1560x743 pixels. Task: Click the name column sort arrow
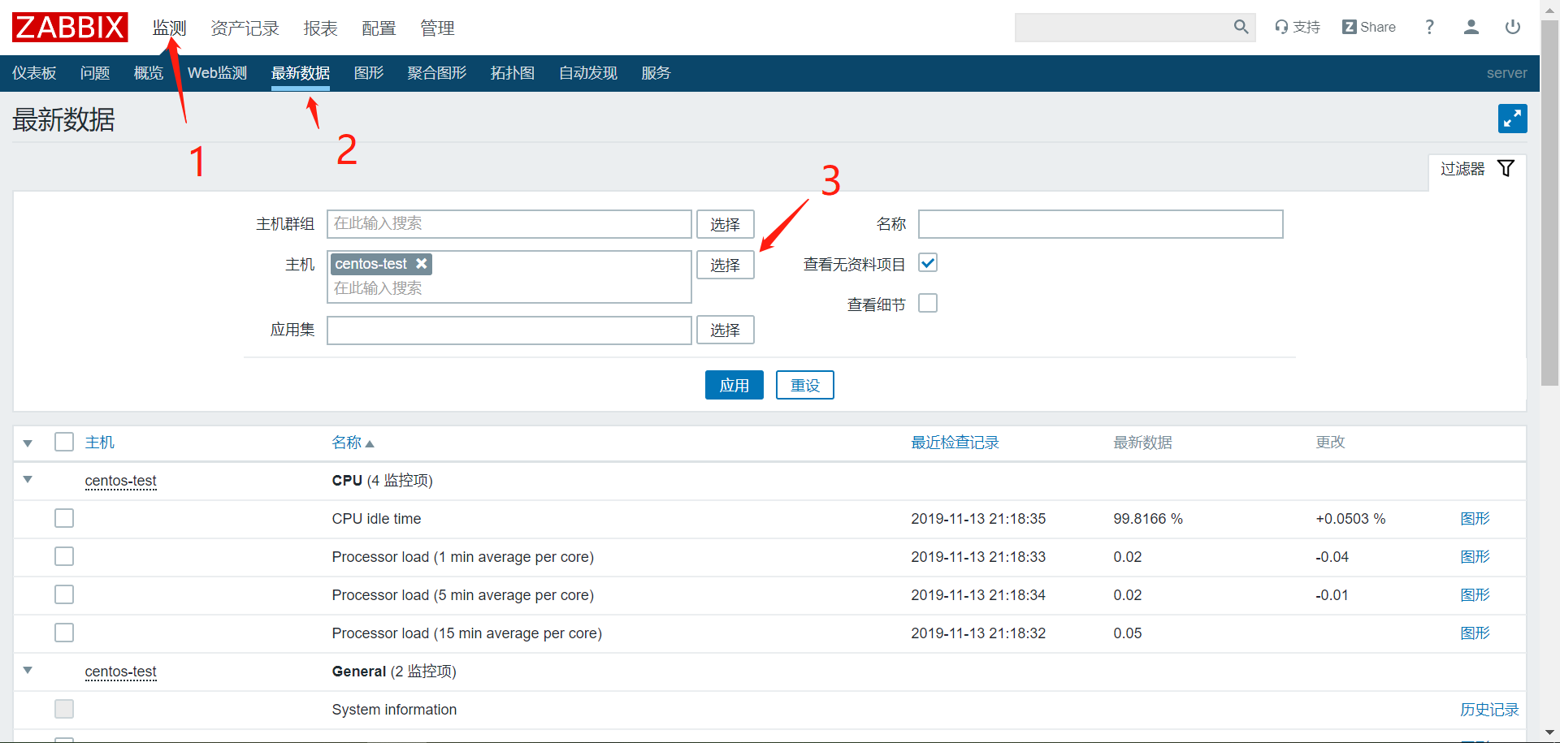pyautogui.click(x=370, y=443)
